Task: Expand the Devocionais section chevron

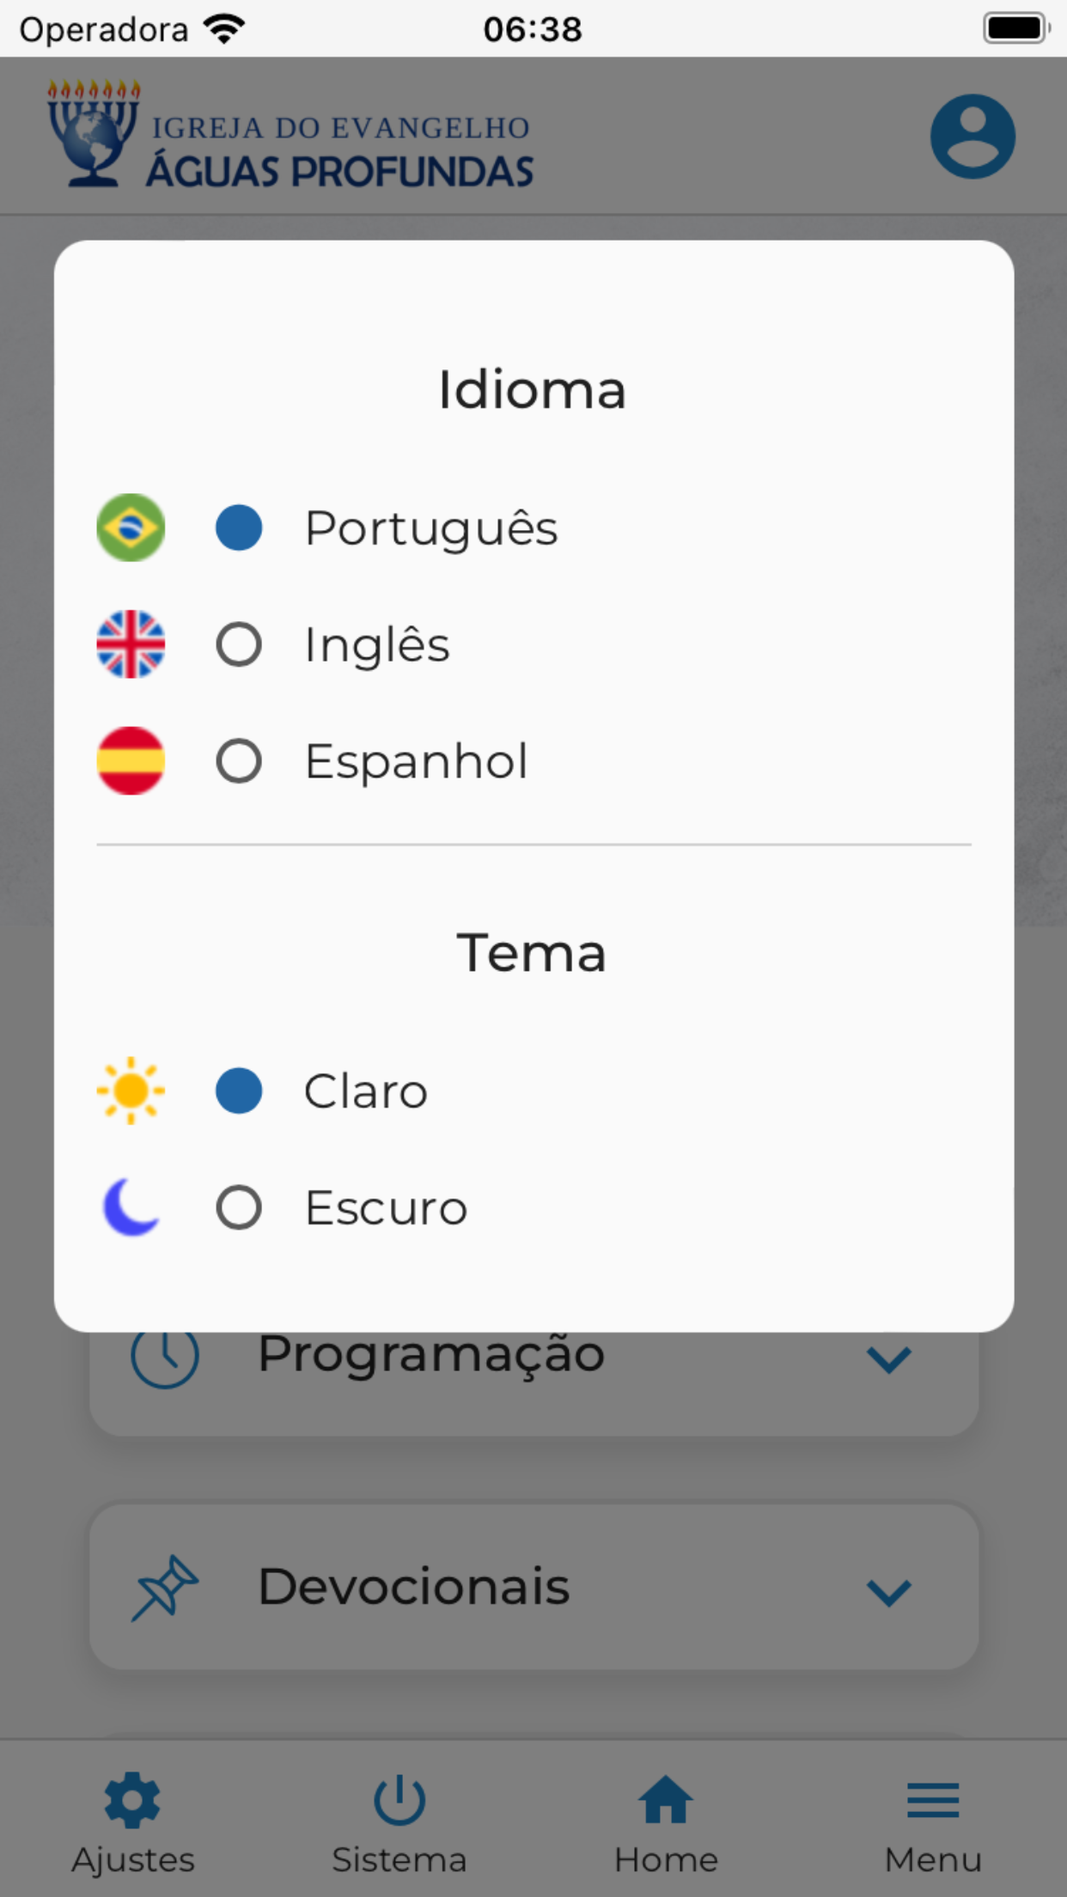Action: click(x=888, y=1592)
